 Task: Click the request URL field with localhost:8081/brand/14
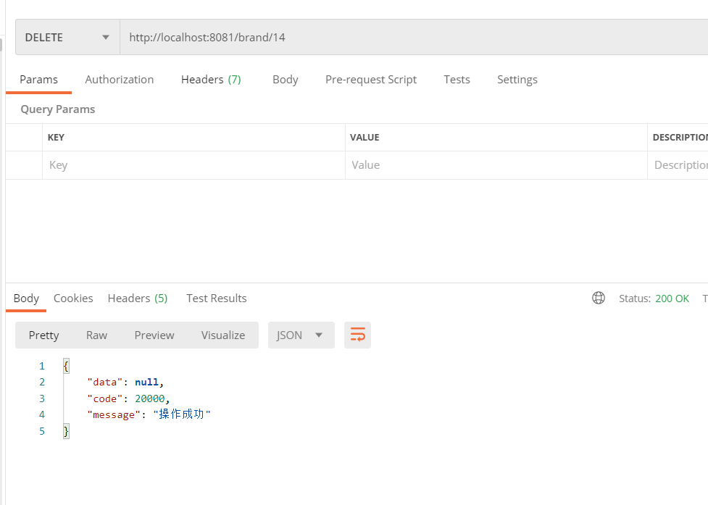[x=414, y=37]
